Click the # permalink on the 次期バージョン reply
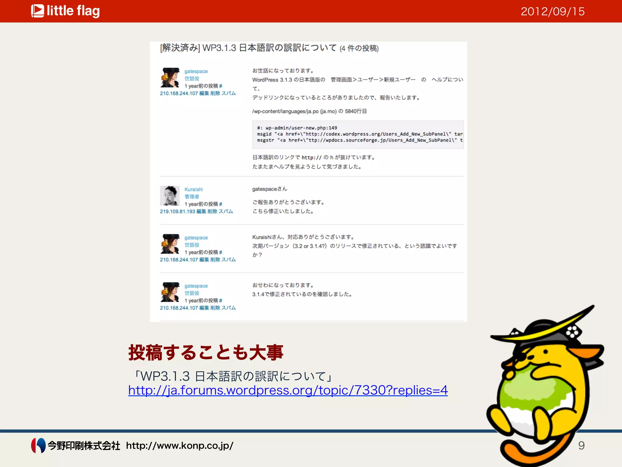The image size is (622, 467). [x=220, y=252]
